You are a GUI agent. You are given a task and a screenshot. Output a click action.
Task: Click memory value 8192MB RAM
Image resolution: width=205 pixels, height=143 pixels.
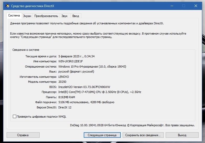point(67,97)
